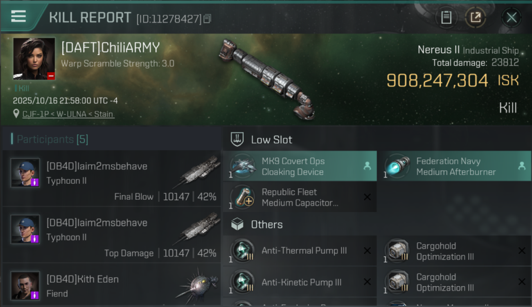
Task: Click the Anti-Thermal Pump III icon
Action: pos(243,251)
